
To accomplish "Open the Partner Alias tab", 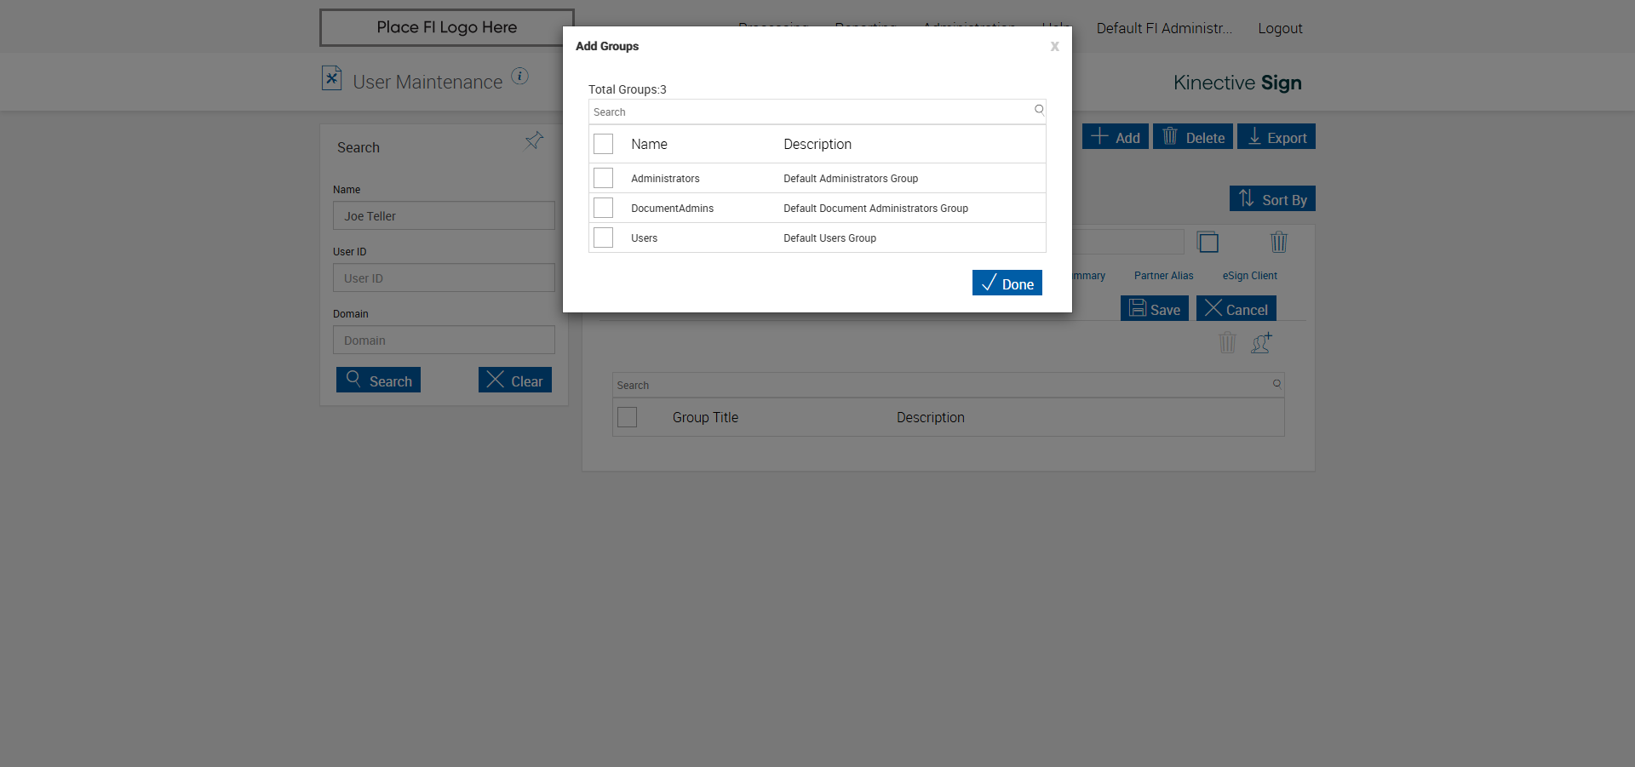I will tap(1163, 276).
